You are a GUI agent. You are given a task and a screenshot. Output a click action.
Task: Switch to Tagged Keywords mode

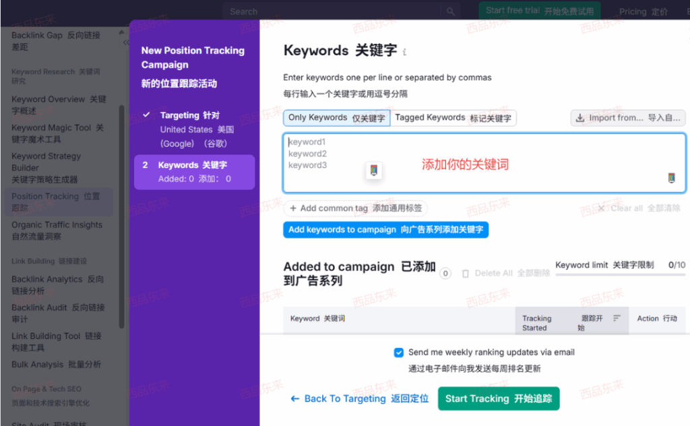[x=453, y=118]
